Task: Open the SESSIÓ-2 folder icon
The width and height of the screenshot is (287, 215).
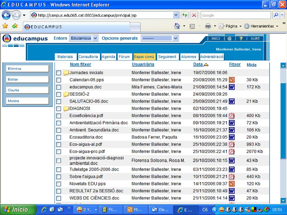Action: tap(66, 94)
